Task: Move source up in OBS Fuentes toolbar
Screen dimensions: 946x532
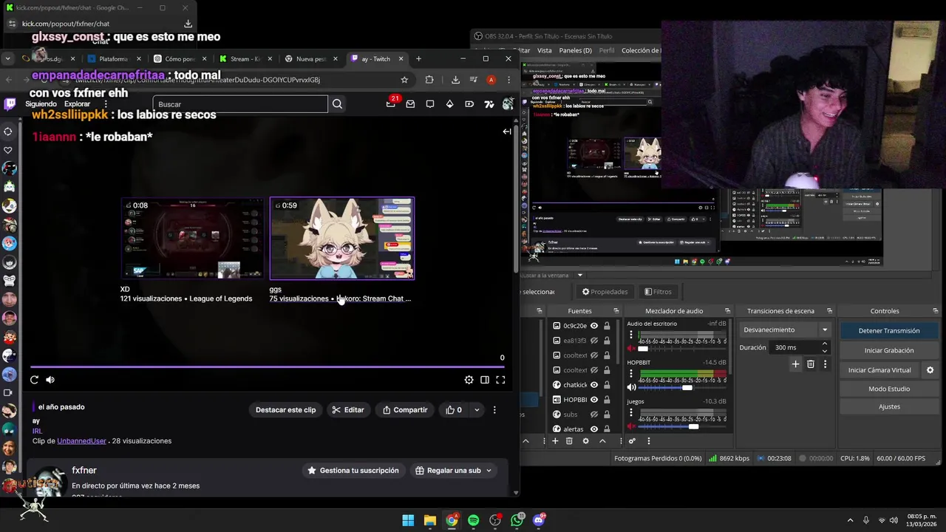Action: click(602, 441)
